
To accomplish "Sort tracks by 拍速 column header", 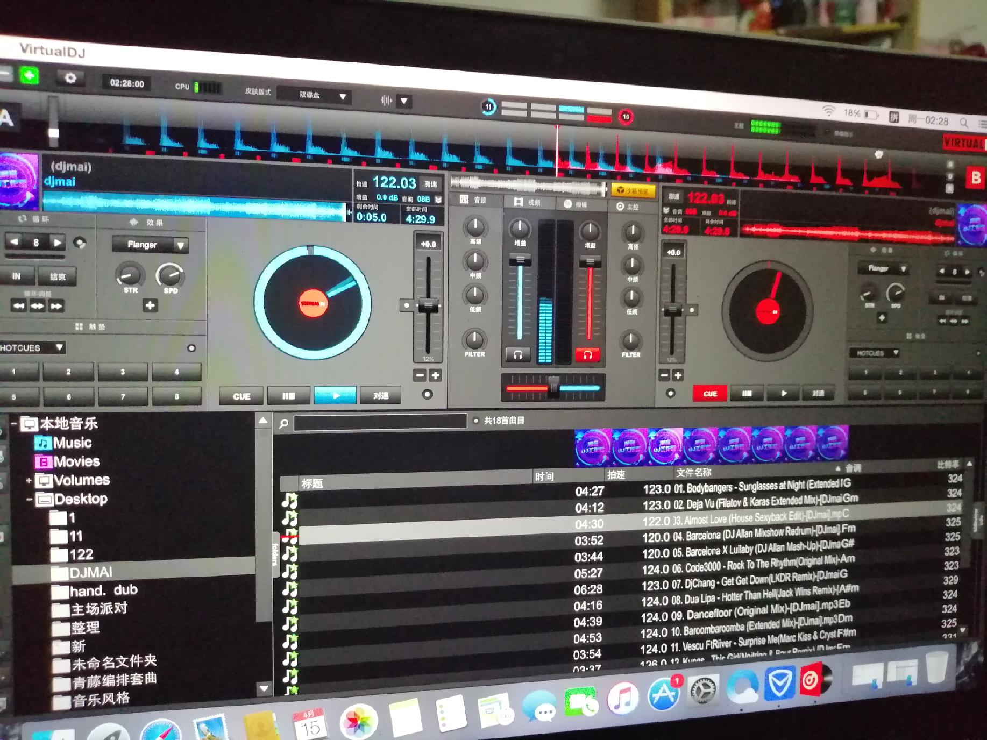I will pyautogui.click(x=616, y=475).
